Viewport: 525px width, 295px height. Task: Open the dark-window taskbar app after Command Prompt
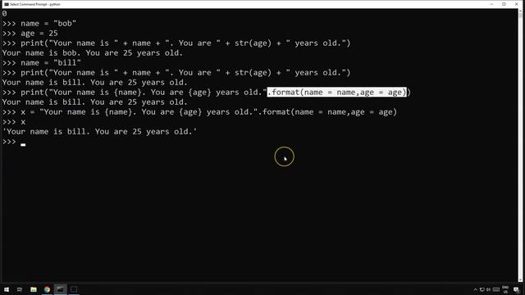[x=74, y=289]
